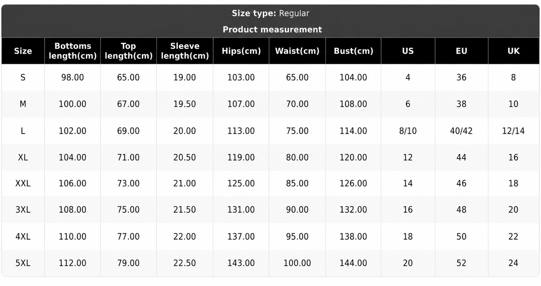The width and height of the screenshot is (541, 286).
Task: Select the 100.00 waist value for 5XL
Action: pos(297,263)
